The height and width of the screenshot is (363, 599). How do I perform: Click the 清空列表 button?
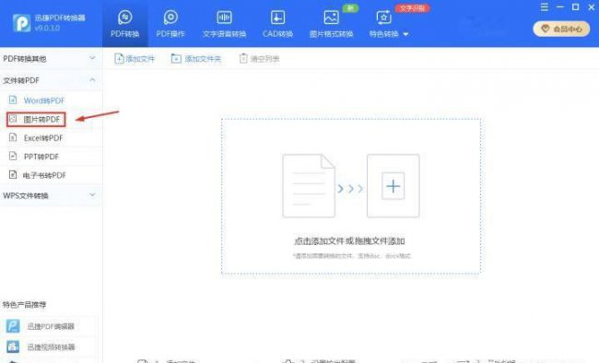[259, 59]
